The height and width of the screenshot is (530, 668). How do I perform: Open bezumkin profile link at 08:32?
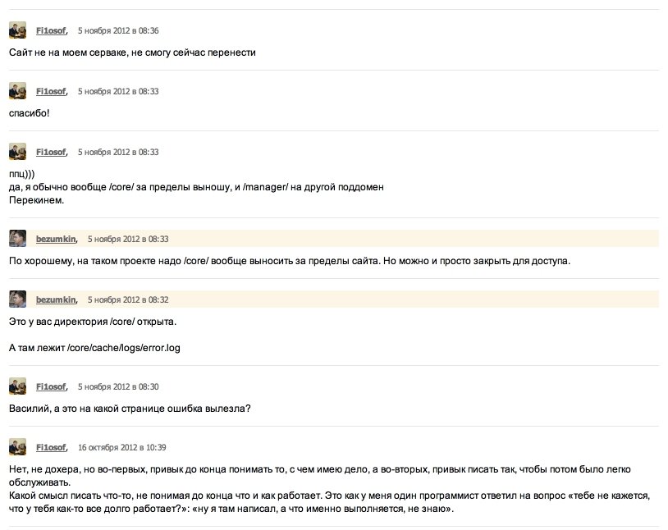point(56,299)
